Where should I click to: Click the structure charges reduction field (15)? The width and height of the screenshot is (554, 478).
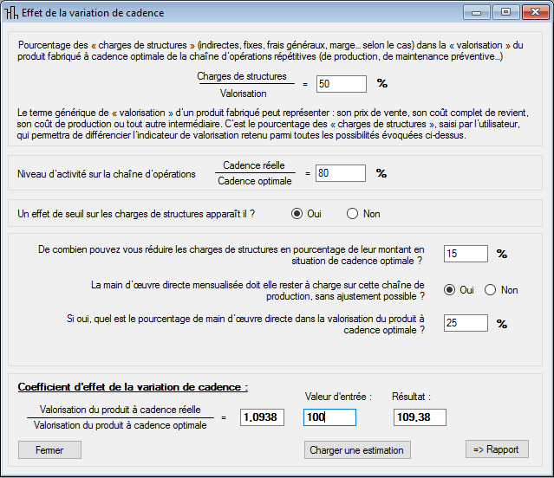pyautogui.click(x=466, y=254)
